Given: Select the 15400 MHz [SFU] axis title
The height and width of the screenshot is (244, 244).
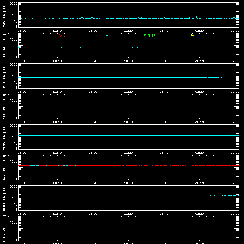Looking at the screenshot, I should tap(4, 229).
